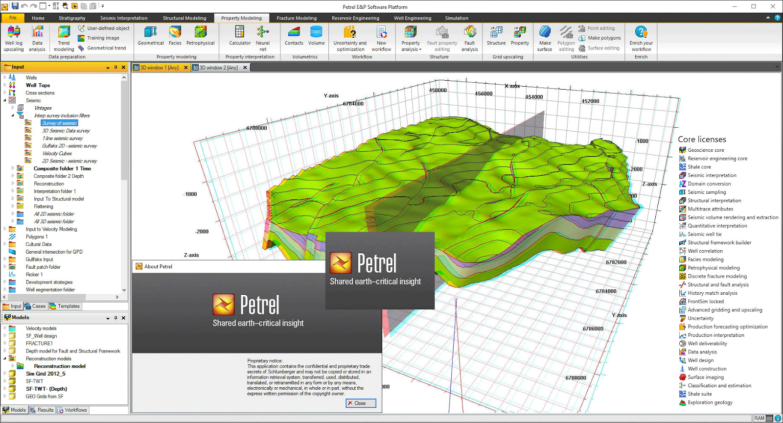Open the property Calculator

240,36
